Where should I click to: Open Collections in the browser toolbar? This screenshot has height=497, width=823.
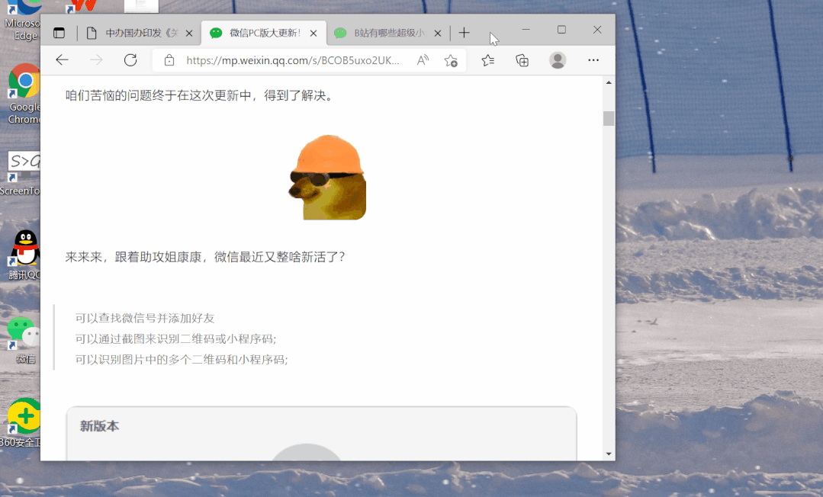[x=522, y=60]
